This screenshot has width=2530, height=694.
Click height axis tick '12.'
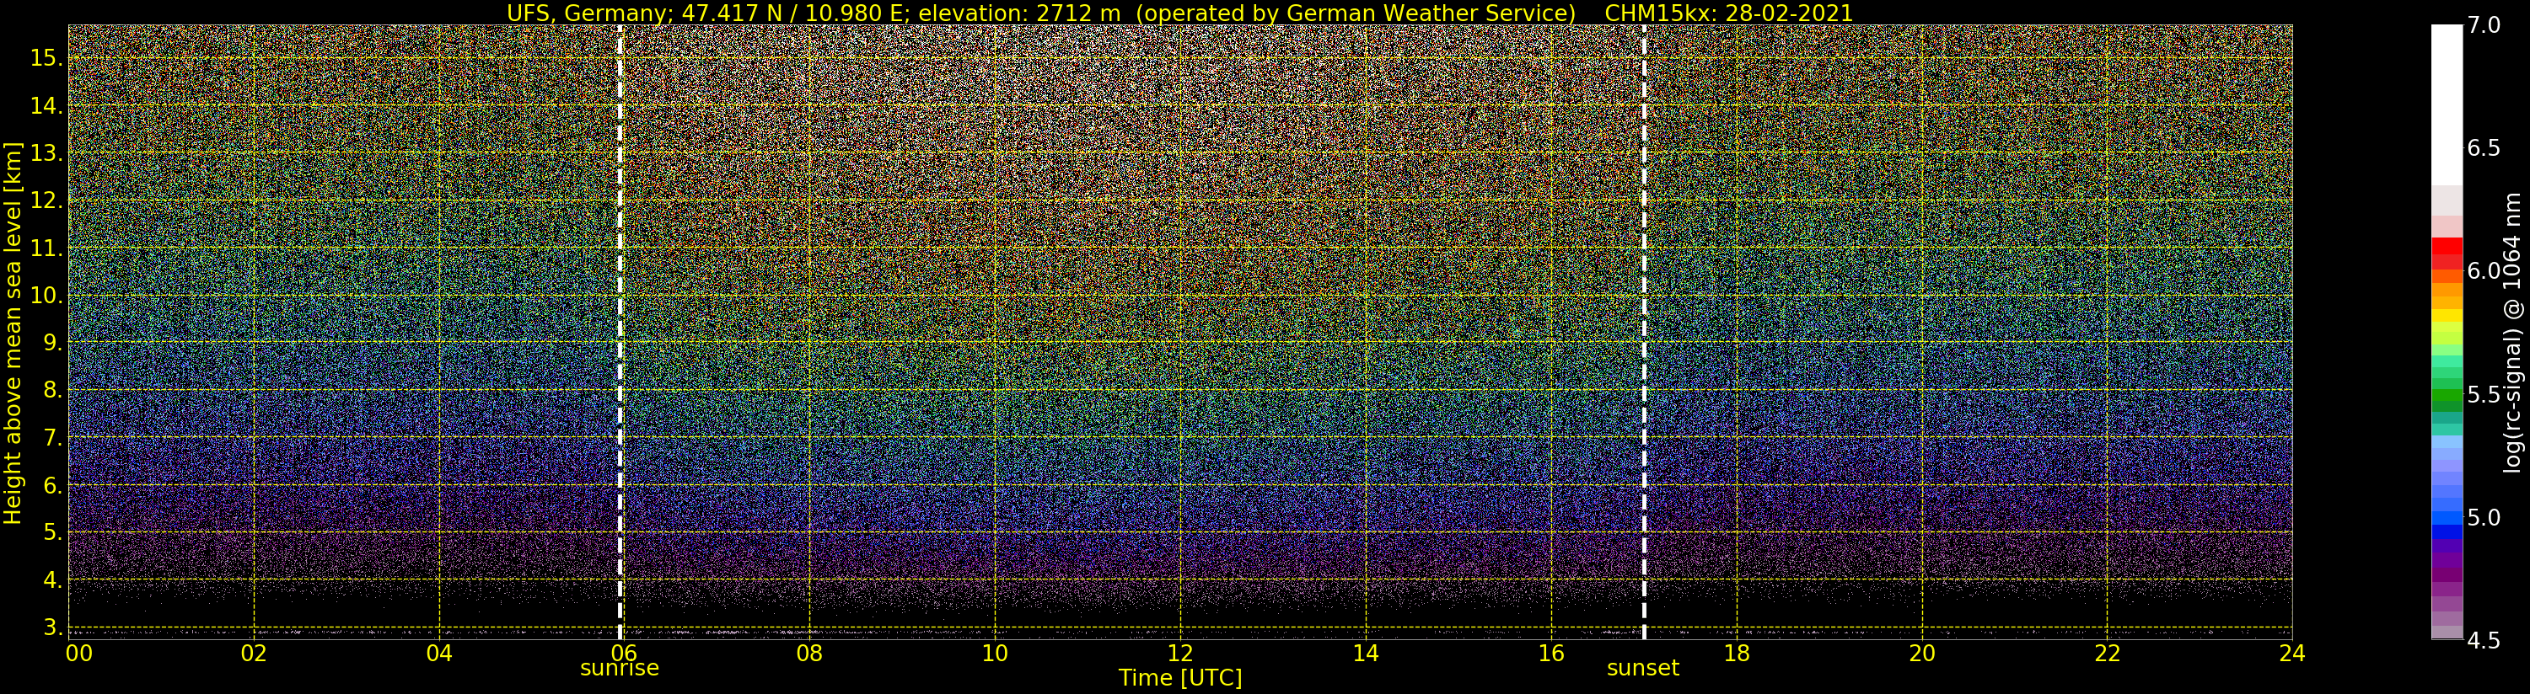coord(46,200)
